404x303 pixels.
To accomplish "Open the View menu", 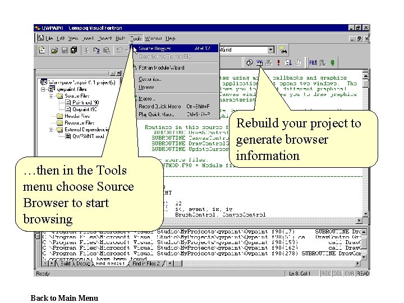I will click(73, 38).
